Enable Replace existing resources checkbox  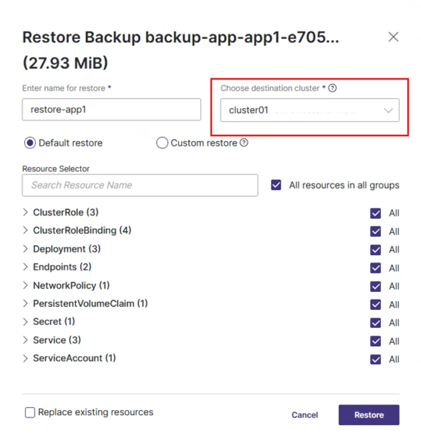pyautogui.click(x=30, y=413)
